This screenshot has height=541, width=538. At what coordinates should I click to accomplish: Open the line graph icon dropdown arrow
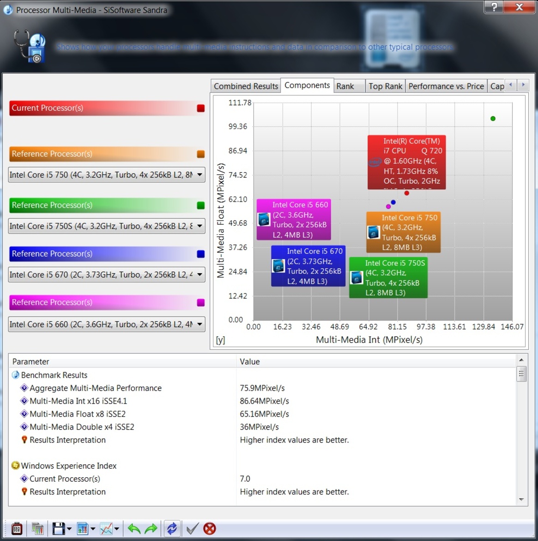(x=116, y=529)
